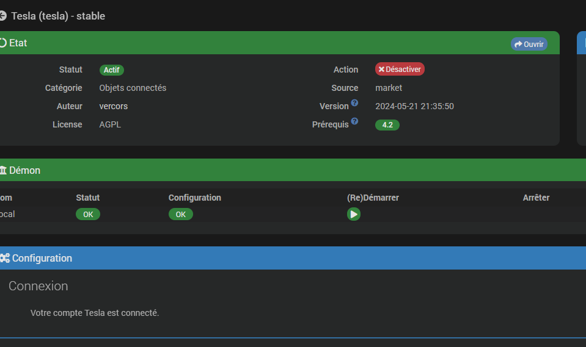Click the OK badge under Statut column

(88, 214)
